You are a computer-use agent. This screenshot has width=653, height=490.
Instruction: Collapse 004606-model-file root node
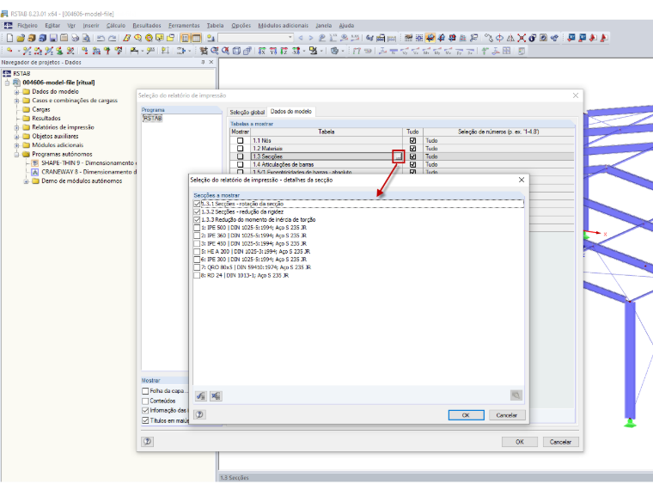point(7,83)
